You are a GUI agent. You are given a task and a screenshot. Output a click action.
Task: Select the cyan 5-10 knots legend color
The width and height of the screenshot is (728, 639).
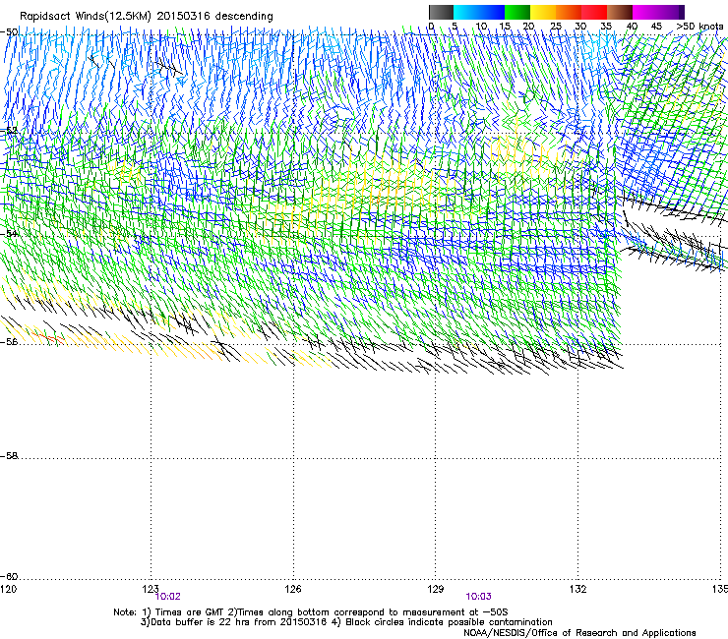(x=466, y=12)
